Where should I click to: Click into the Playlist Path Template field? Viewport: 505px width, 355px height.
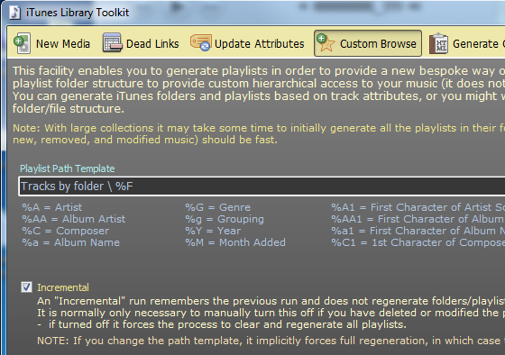262,186
